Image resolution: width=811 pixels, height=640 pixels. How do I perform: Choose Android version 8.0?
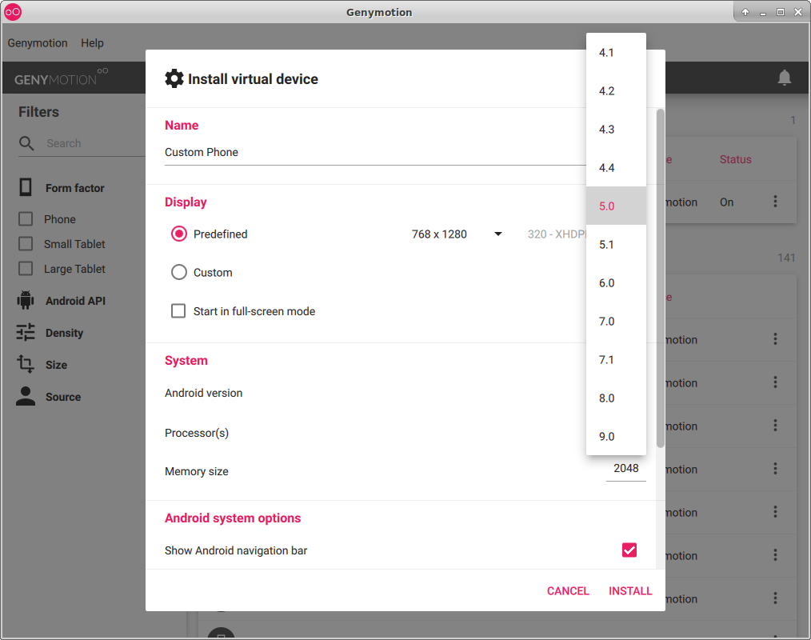pos(616,398)
